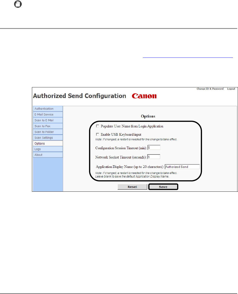Open the About page
Screen dimensions: 238x294
(x=48, y=155)
